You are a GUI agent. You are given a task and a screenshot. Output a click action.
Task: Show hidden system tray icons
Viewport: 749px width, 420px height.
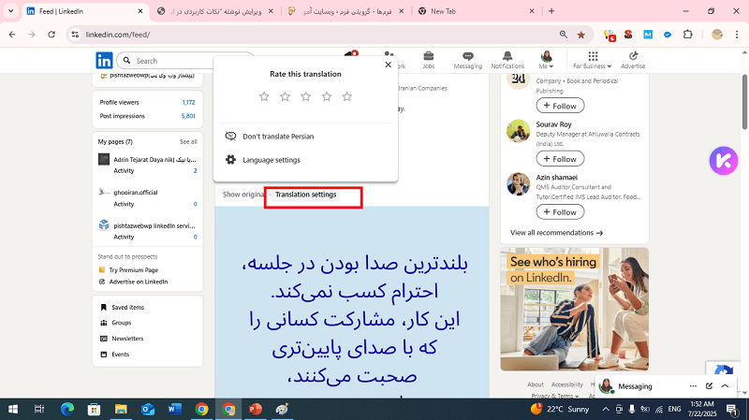[x=605, y=409]
